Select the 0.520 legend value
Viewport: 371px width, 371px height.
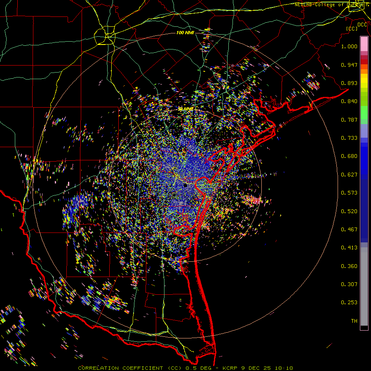[349, 211]
